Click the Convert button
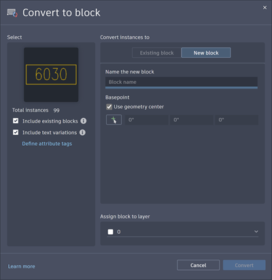This screenshot has width=272, height=280. [x=244, y=265]
